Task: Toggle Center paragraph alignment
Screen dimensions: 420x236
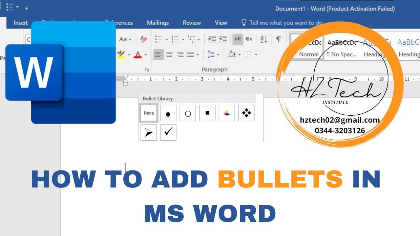Action: pos(169,54)
